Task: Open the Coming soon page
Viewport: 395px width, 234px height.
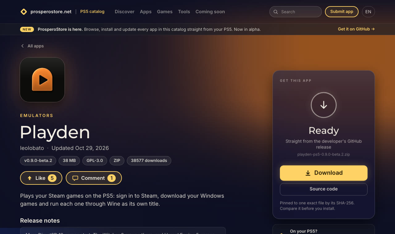Action: tap(210, 12)
